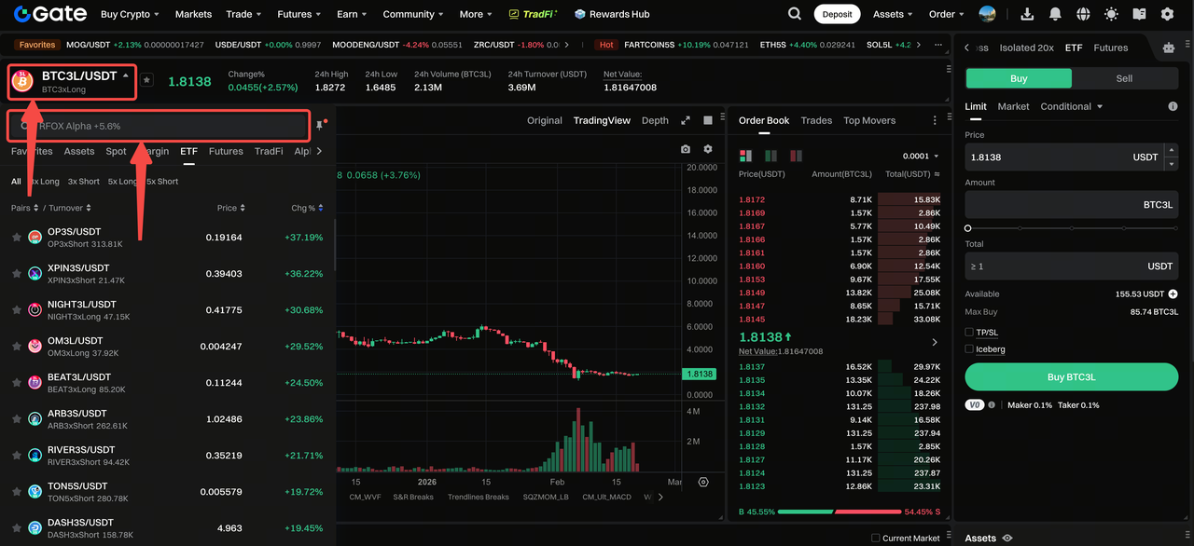Add BTC3L/USDT to favorites with star

pyautogui.click(x=146, y=81)
